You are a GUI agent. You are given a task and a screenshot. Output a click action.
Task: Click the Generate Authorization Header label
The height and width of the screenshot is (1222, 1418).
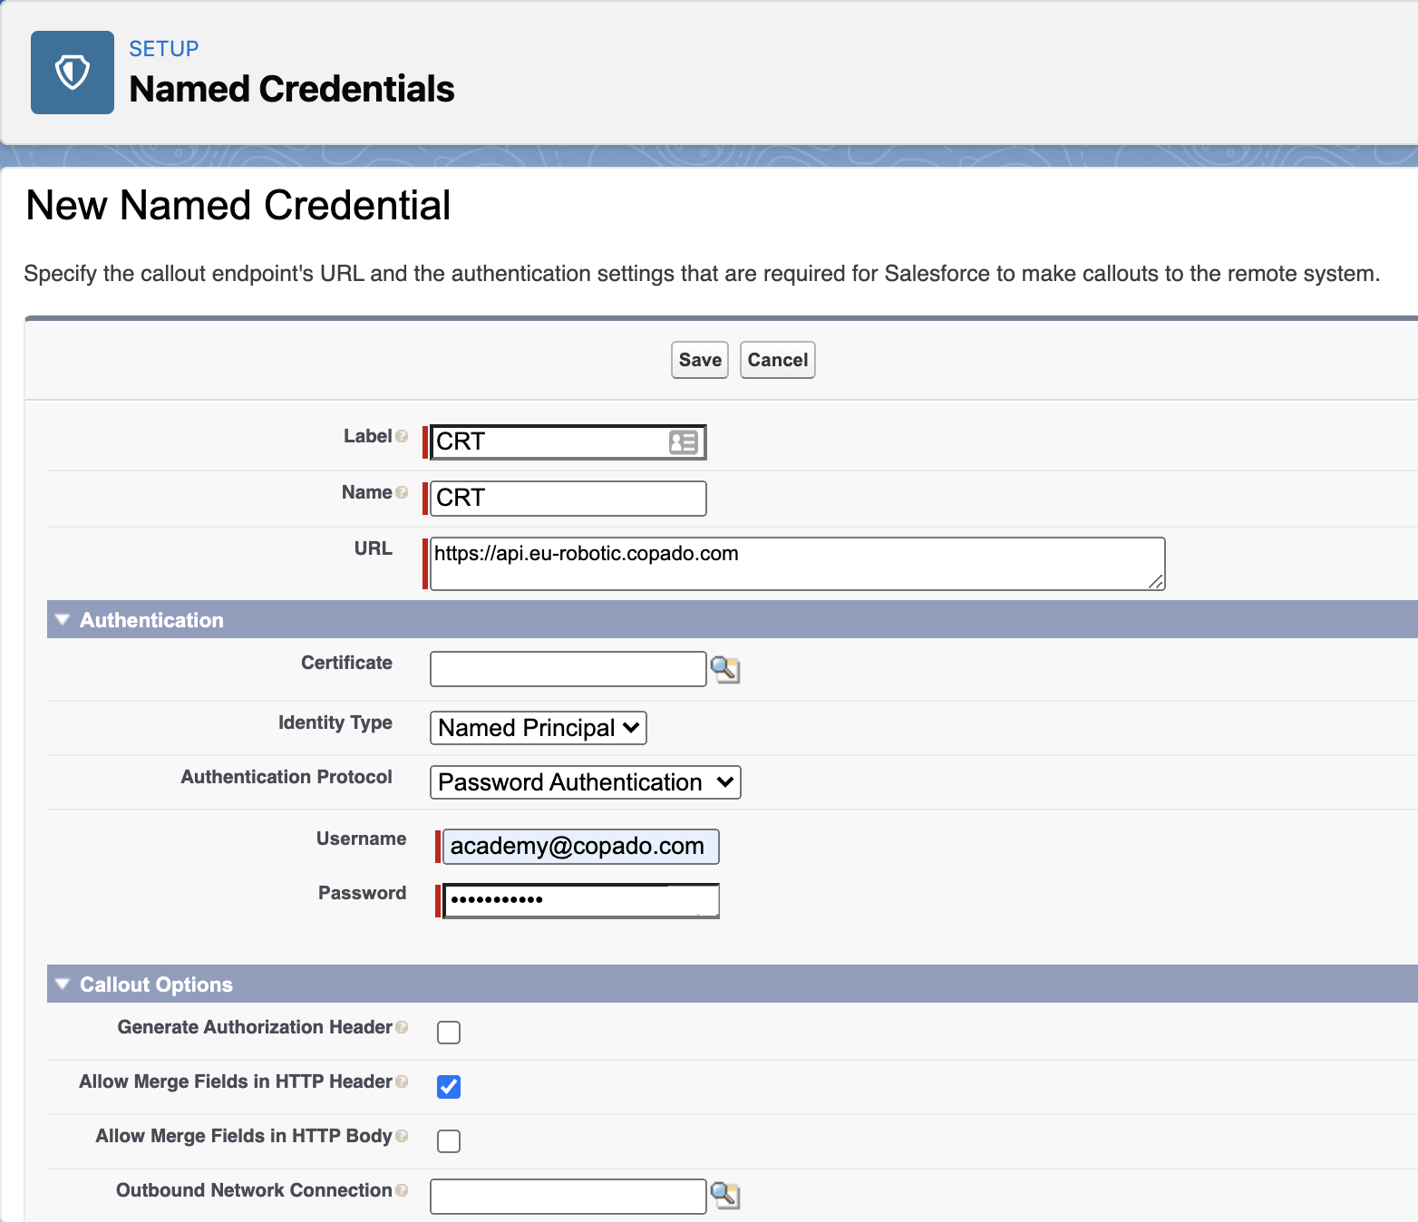(x=255, y=1027)
